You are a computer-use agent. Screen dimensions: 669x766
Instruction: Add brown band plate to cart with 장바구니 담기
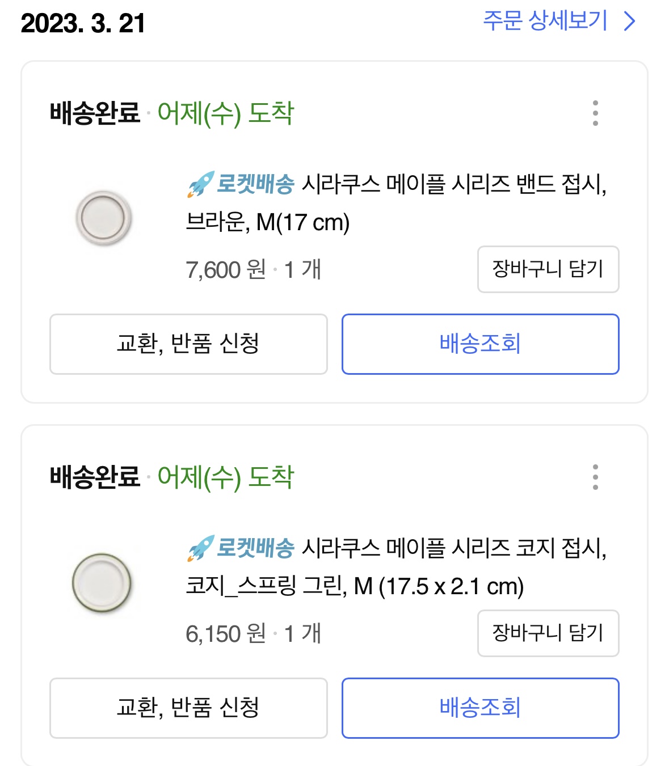pos(548,269)
